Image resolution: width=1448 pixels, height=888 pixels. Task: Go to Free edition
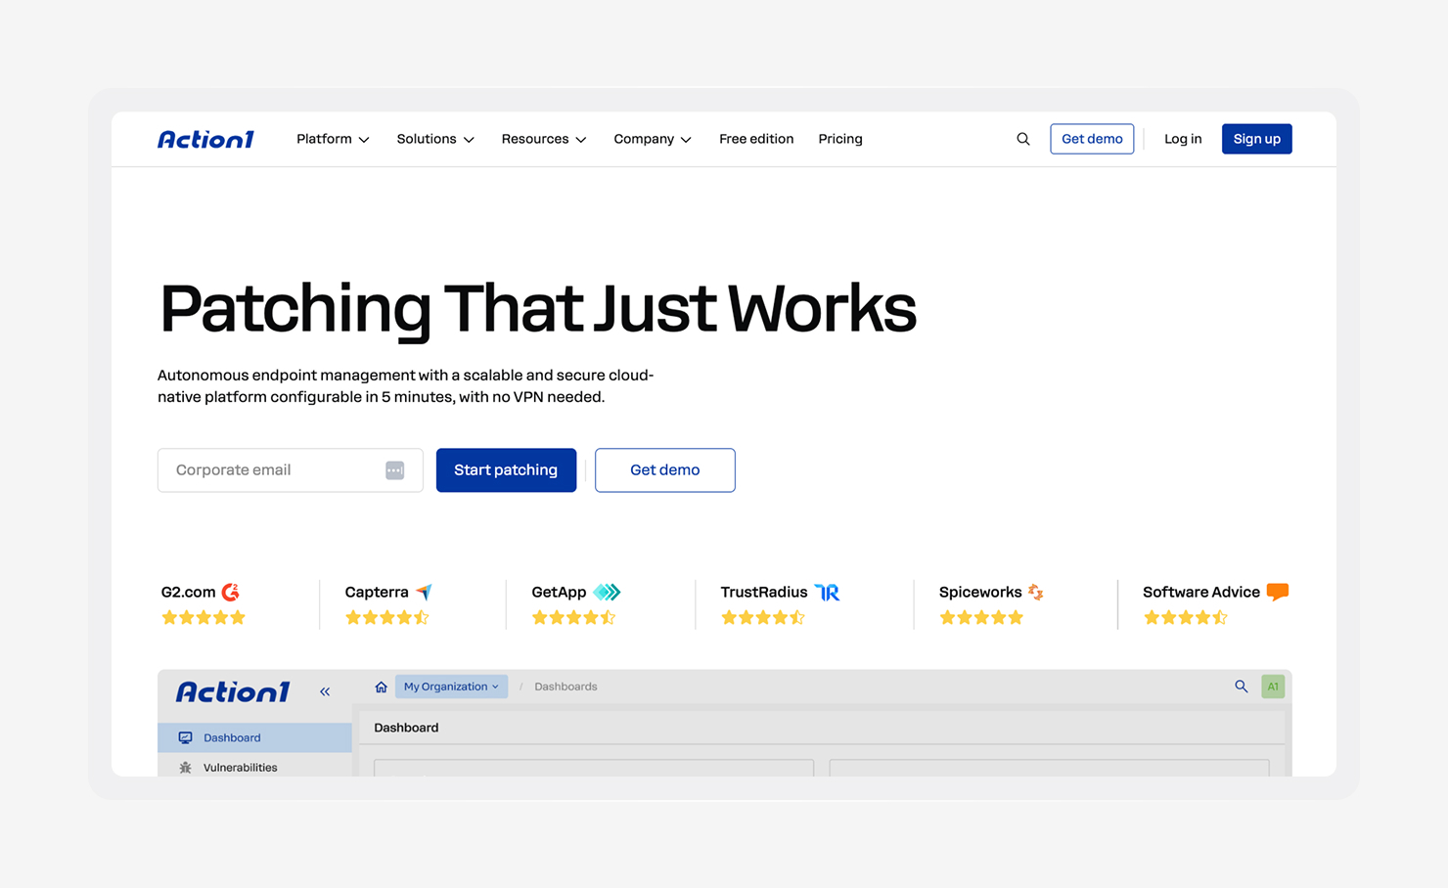click(756, 139)
